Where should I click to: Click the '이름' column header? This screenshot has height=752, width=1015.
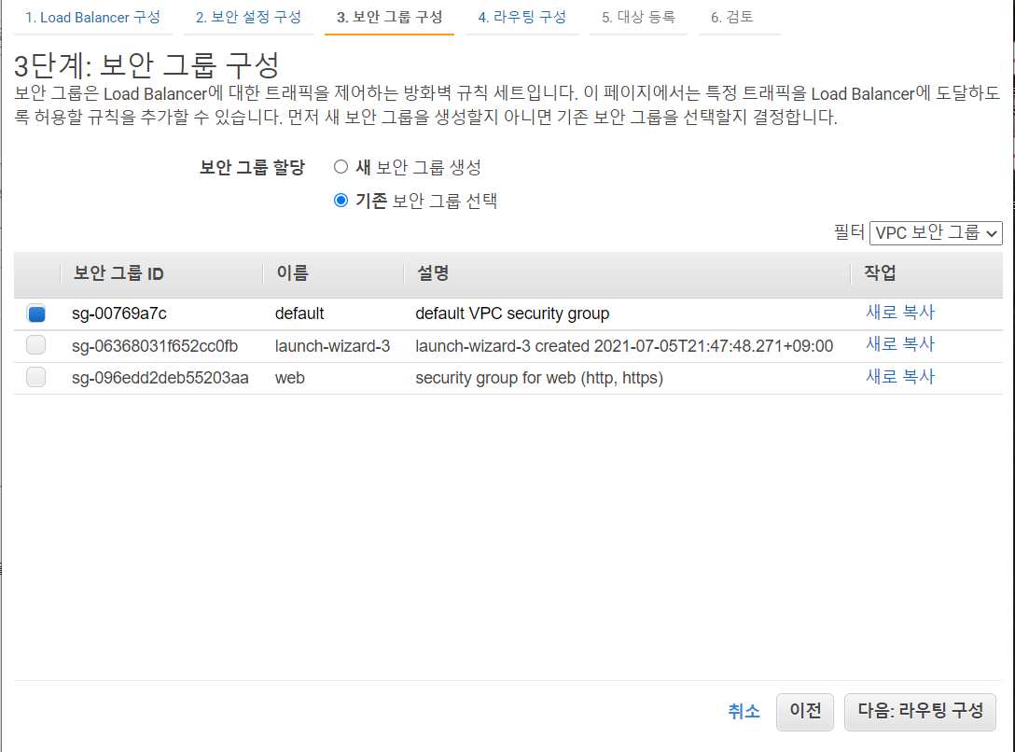tap(293, 273)
